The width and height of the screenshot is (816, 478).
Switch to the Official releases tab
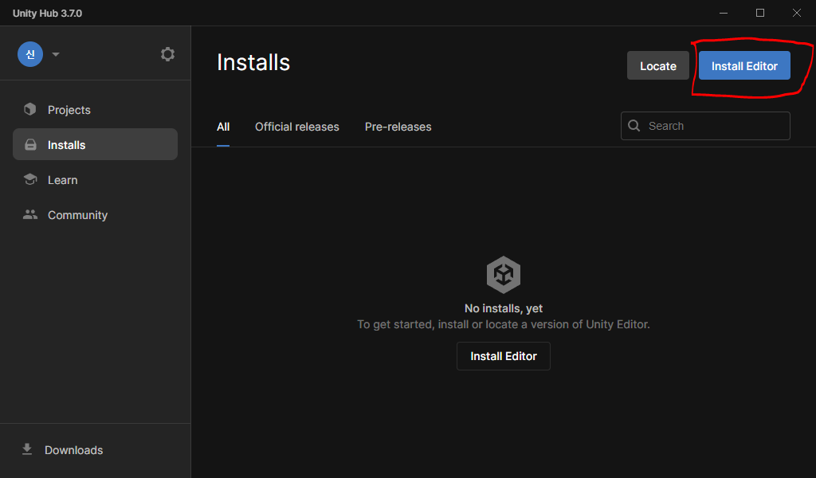[x=296, y=127]
